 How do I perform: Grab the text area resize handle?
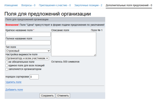click(x=95, y=55)
